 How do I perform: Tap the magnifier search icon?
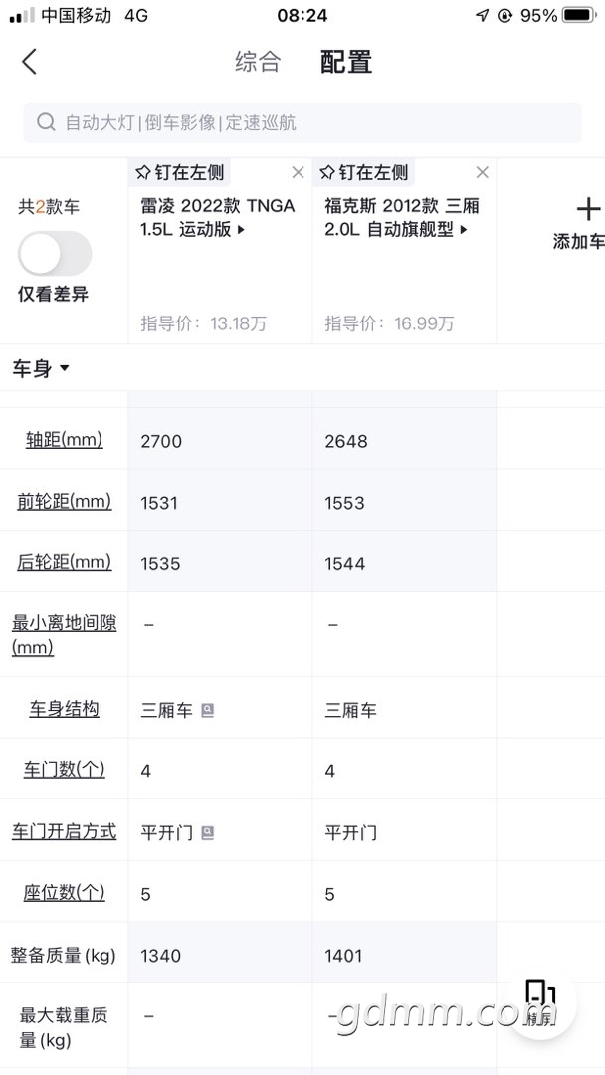click(46, 122)
